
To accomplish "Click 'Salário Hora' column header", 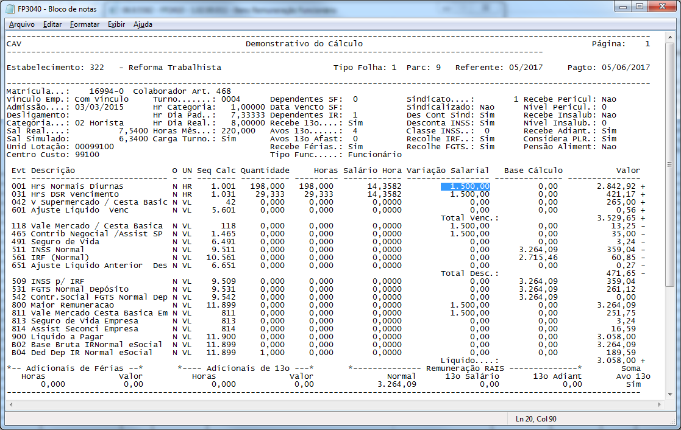I will click(373, 171).
